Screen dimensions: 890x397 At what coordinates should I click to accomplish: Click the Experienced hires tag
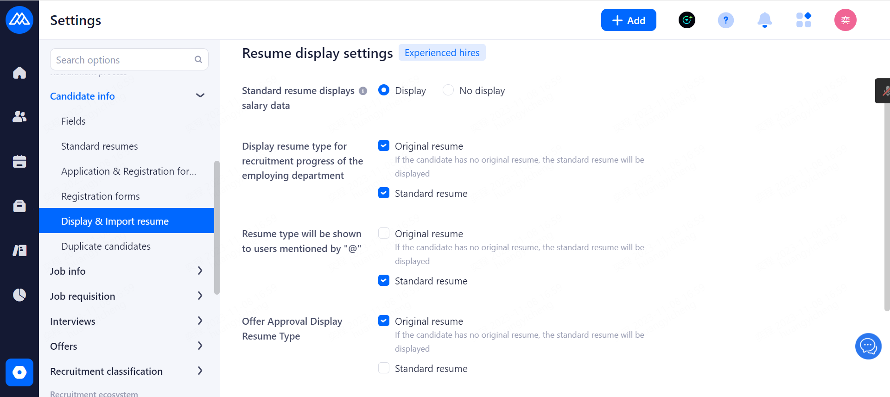pos(442,53)
